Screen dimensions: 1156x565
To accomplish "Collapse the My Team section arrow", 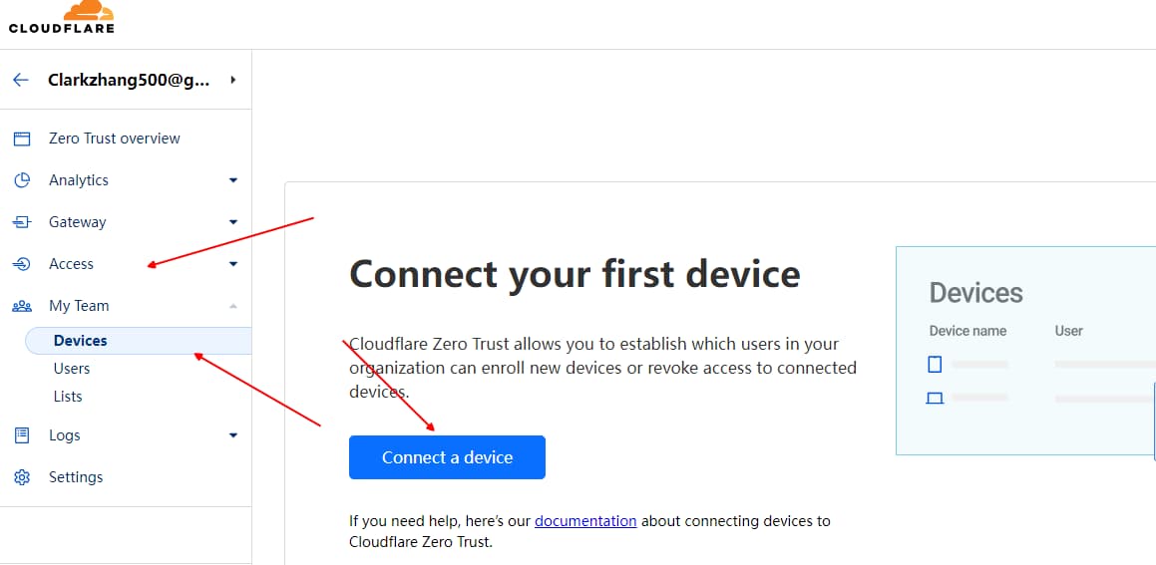I will [x=233, y=306].
